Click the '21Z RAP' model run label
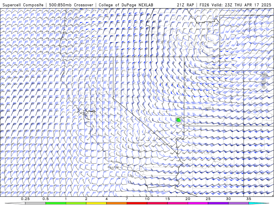Image resolution: width=274 pixels, height=205 pixels. (185, 5)
